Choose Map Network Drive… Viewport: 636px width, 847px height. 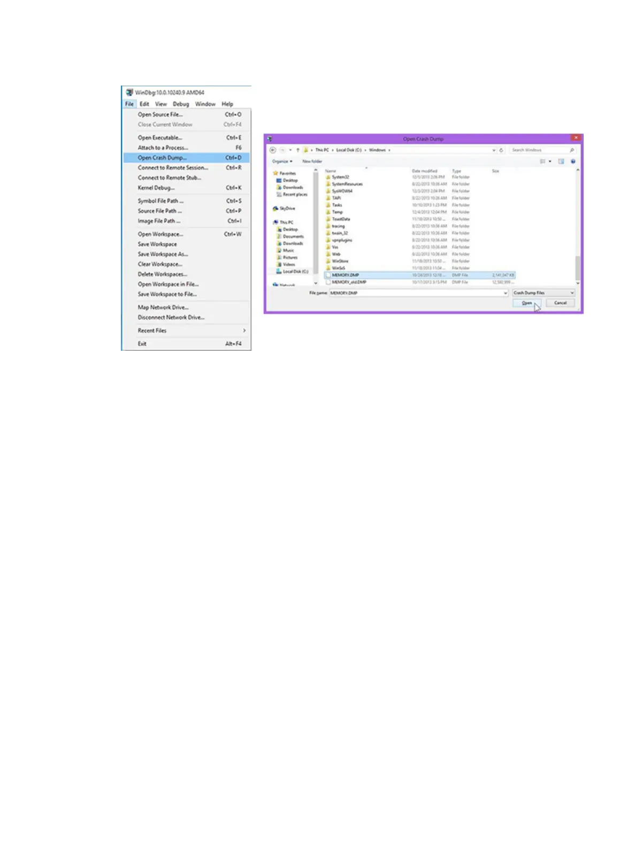coord(187,307)
